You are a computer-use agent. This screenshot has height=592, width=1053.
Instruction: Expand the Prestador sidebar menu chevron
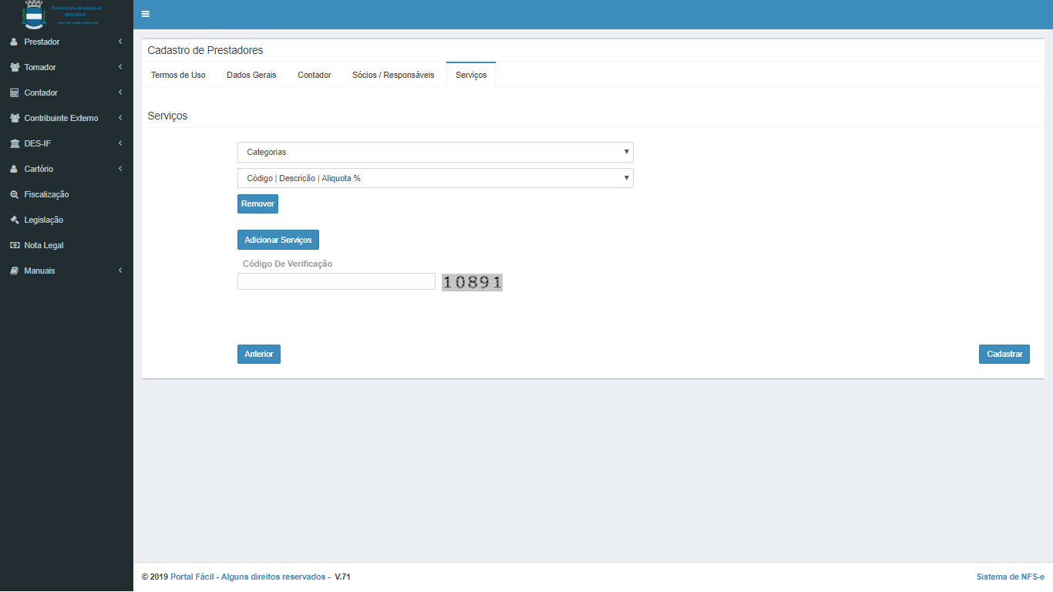(120, 42)
